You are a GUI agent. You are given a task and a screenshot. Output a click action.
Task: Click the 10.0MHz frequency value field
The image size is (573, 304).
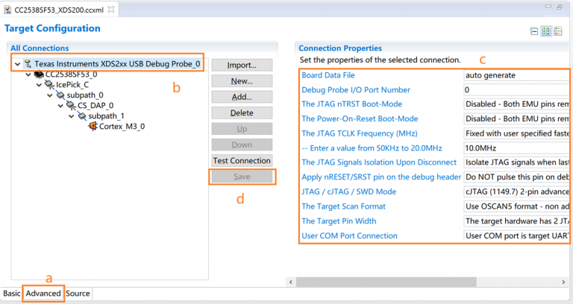click(516, 148)
